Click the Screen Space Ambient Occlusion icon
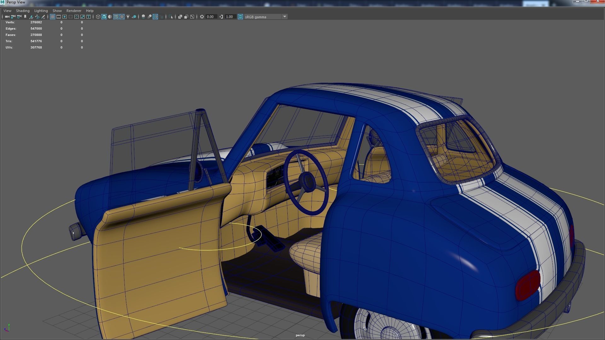Viewport: 605px width, 340px height. tap(143, 17)
